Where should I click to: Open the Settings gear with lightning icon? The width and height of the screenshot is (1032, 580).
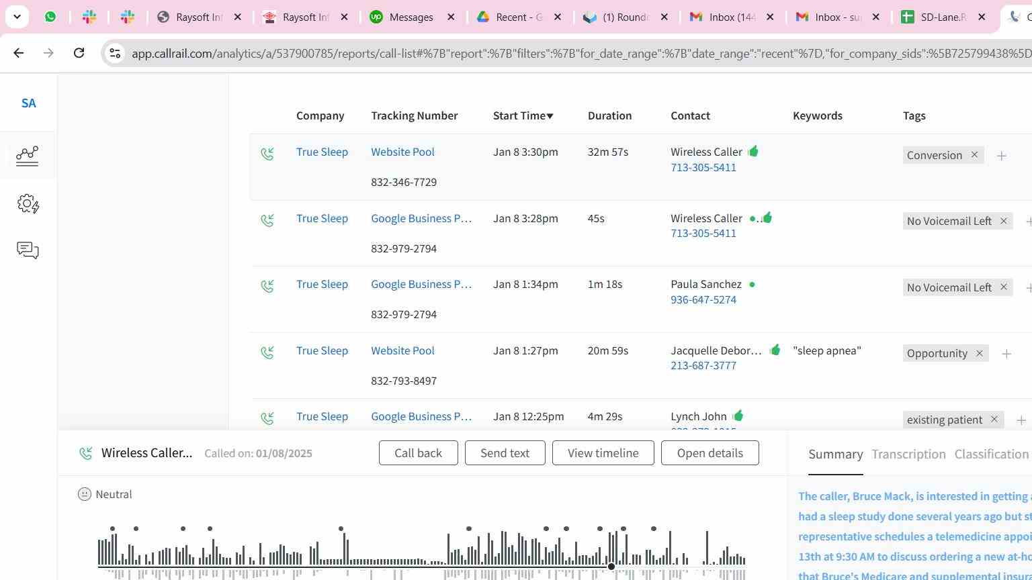coord(28,204)
